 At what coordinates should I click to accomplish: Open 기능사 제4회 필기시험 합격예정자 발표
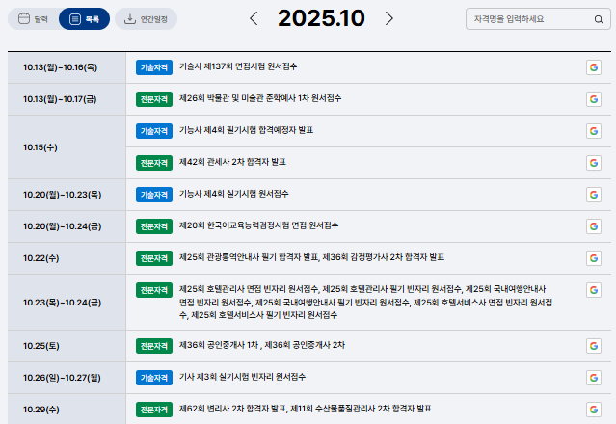click(247, 130)
